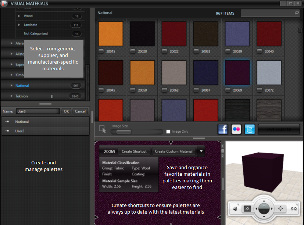Select the blue-gray 20039 material swatch
The width and height of the screenshot is (304, 225).
pos(237,34)
